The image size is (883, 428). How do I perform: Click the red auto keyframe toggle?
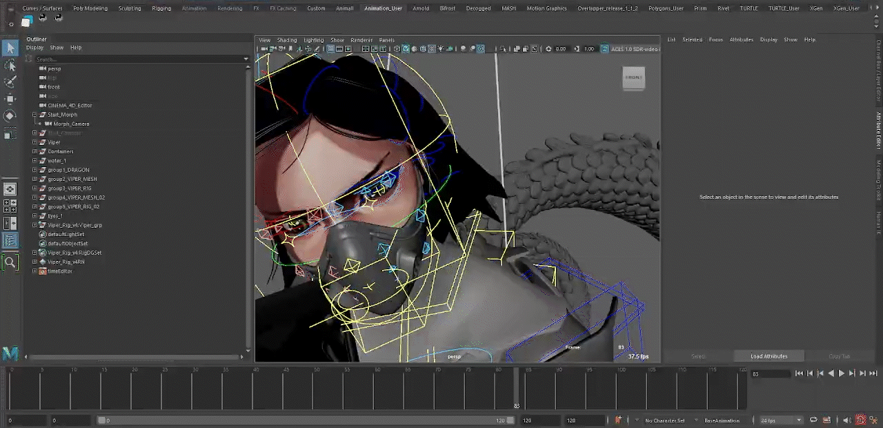861,420
